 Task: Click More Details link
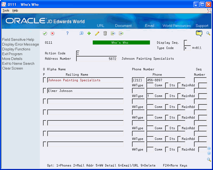pos(12,59)
